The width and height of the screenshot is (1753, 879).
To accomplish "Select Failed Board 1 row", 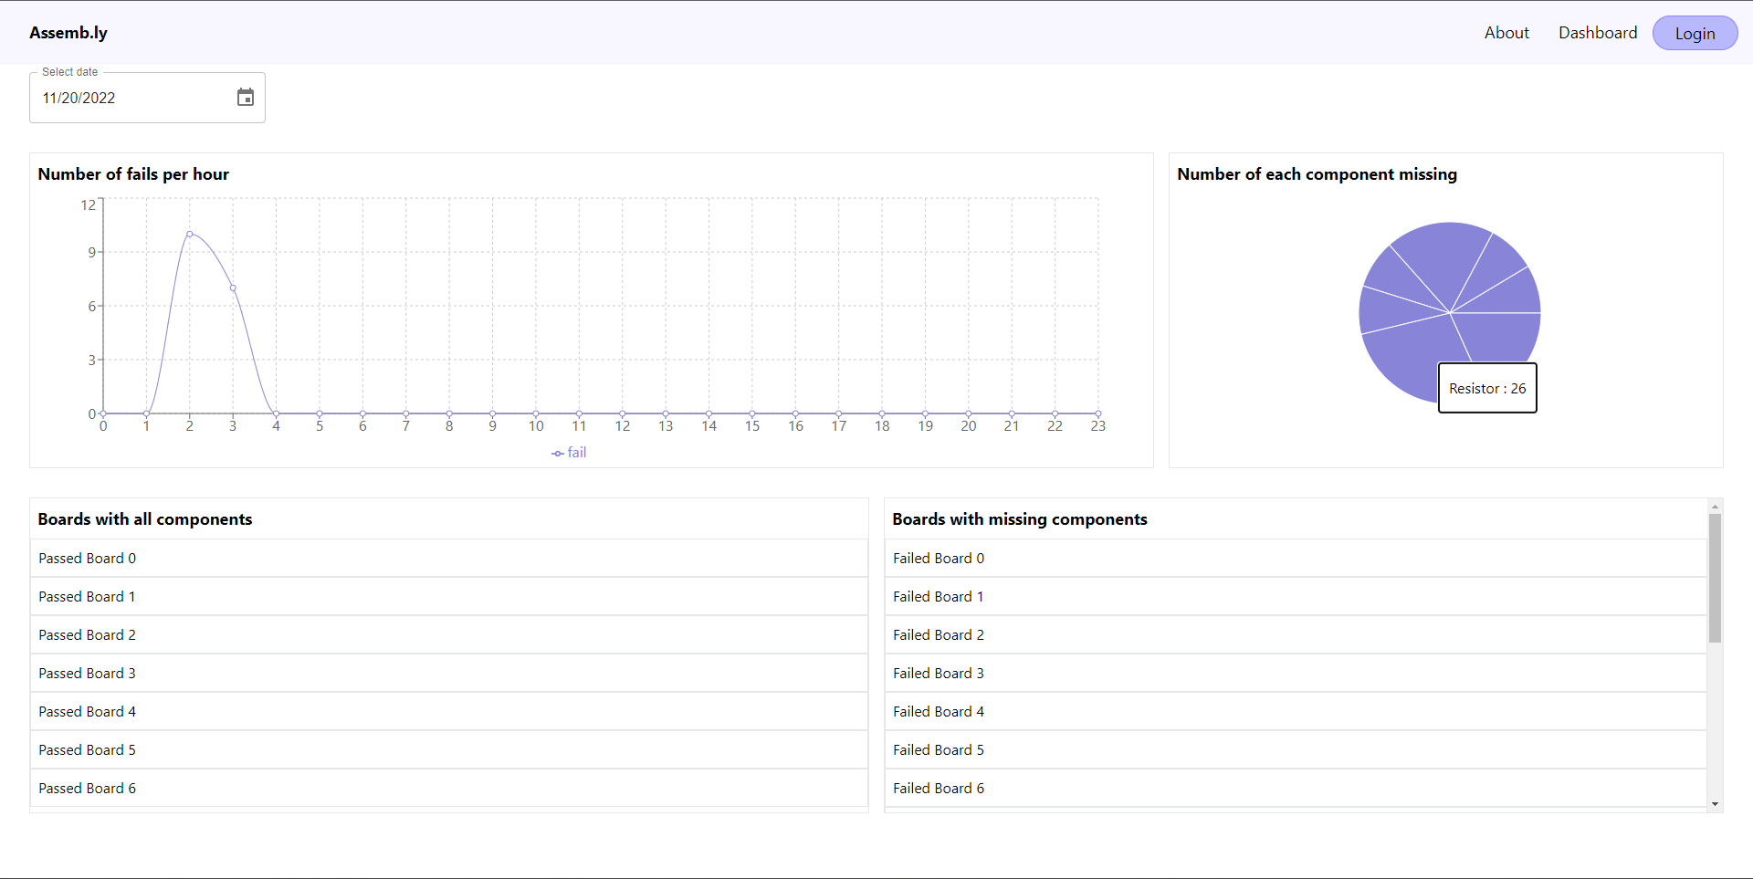I will pyautogui.click(x=1296, y=596).
